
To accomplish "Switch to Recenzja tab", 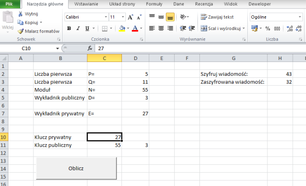I will [204, 4].
